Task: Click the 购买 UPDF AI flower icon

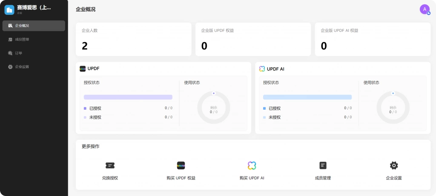Action: click(252, 165)
